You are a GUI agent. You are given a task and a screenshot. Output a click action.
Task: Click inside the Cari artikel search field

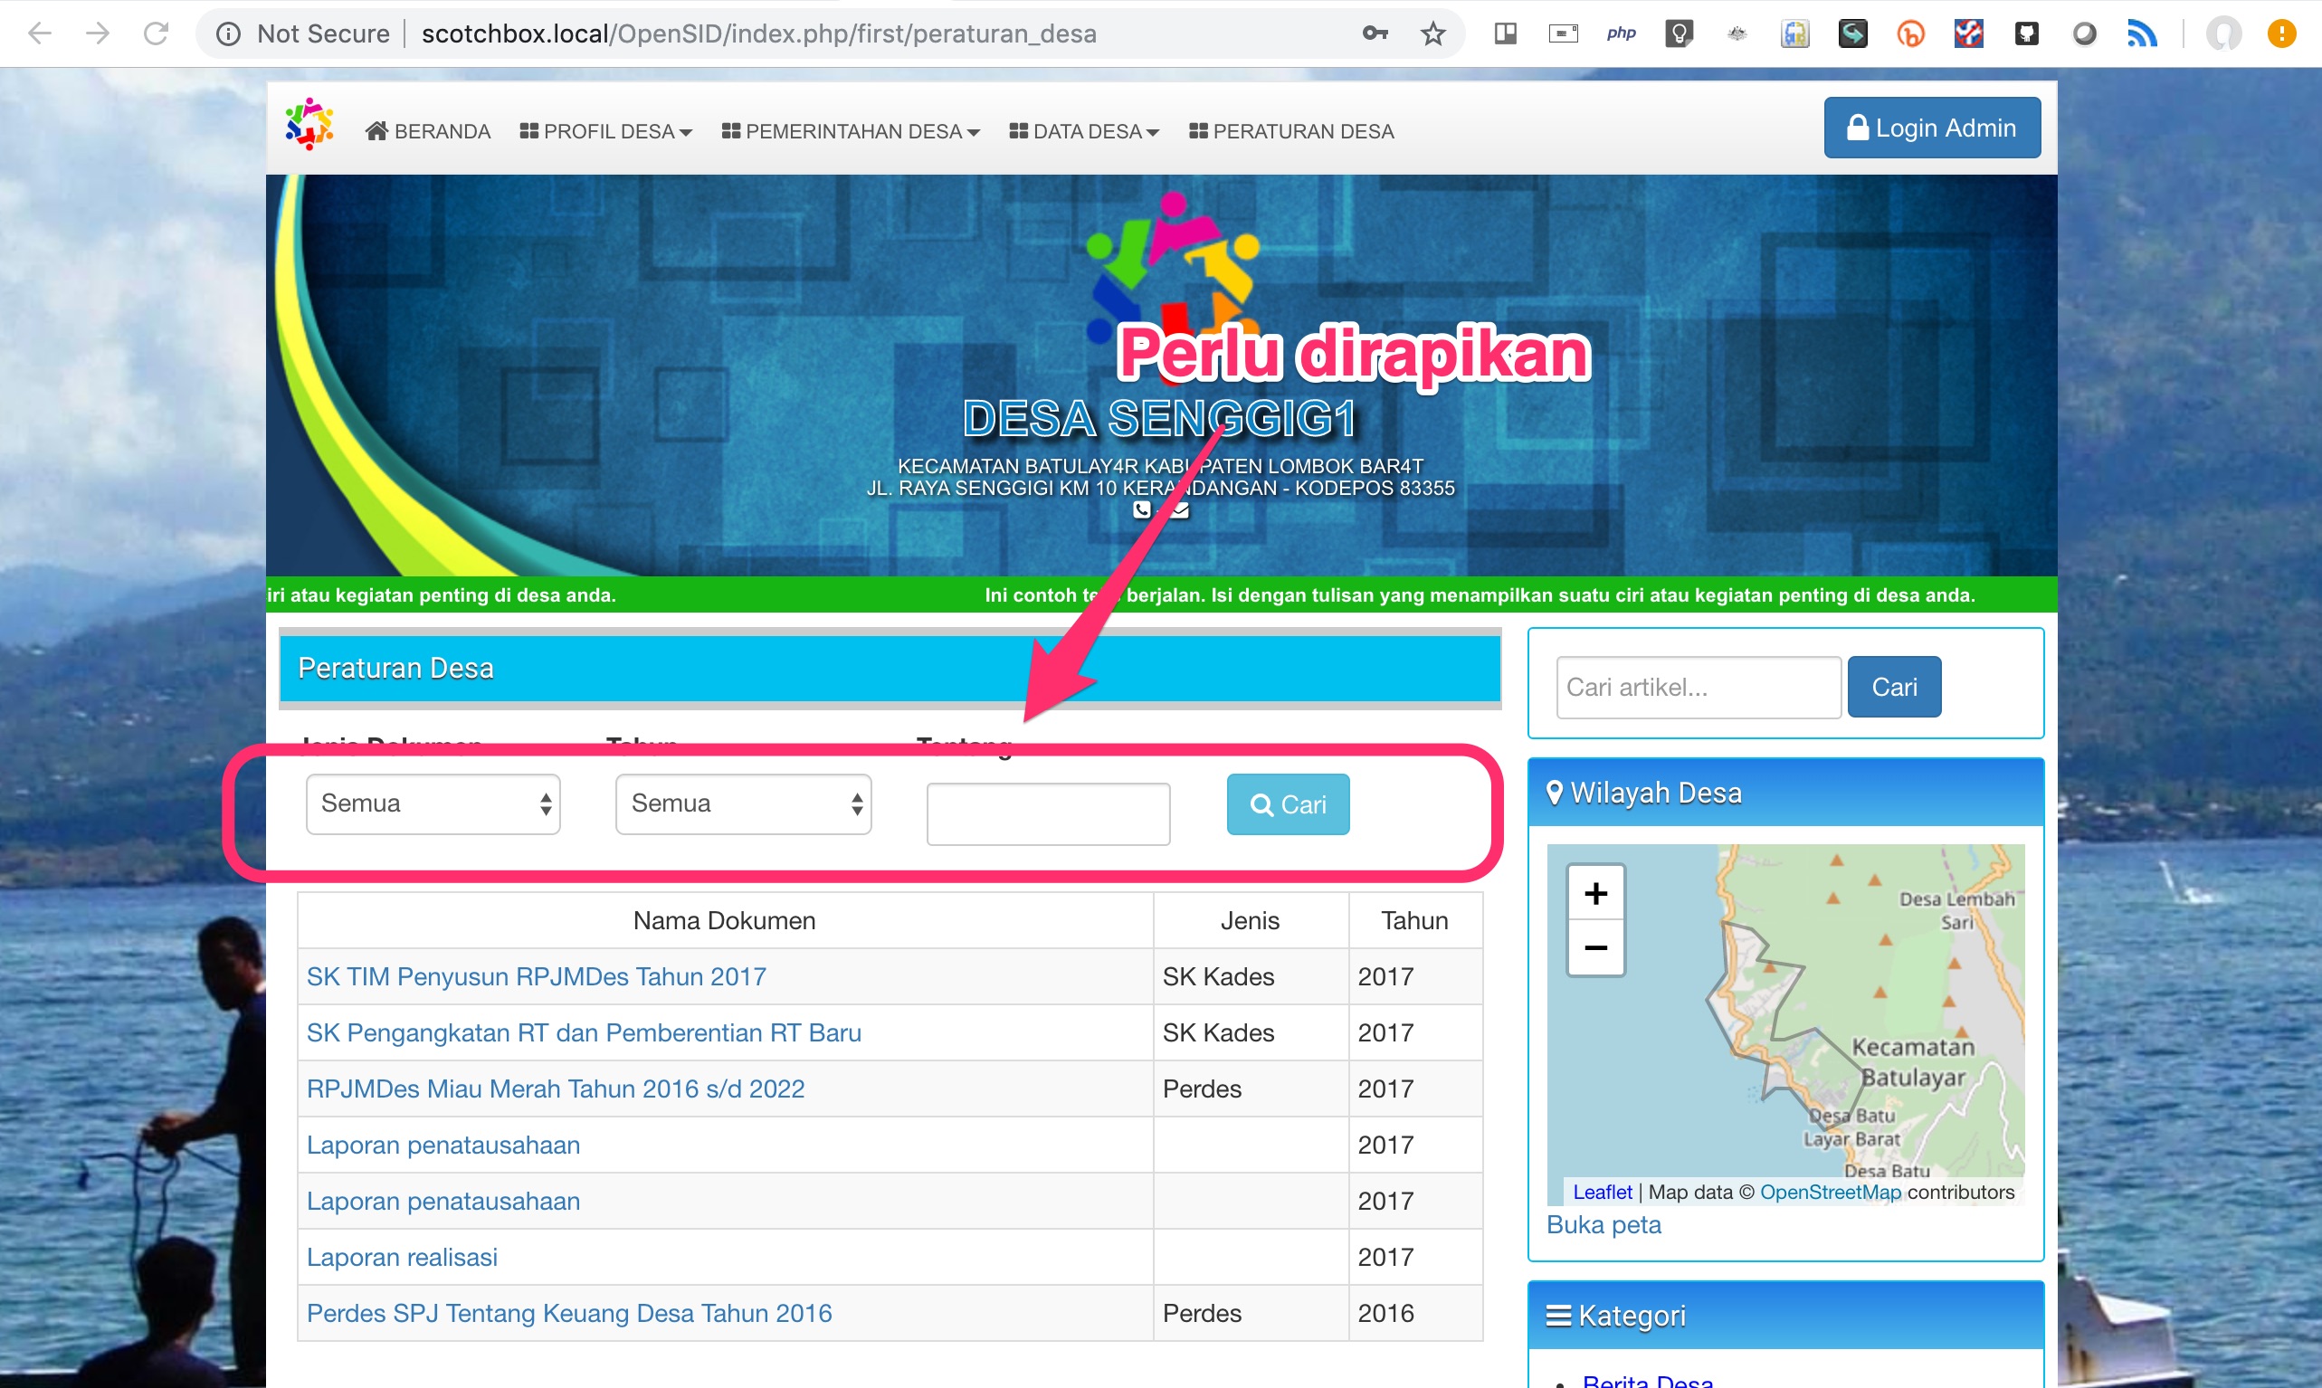coord(1699,687)
